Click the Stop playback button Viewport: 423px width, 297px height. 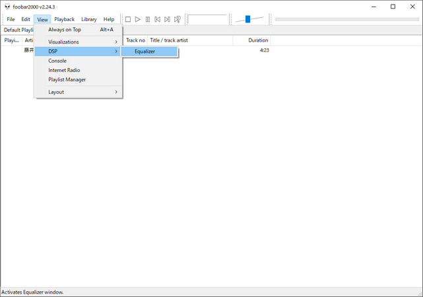pos(128,19)
